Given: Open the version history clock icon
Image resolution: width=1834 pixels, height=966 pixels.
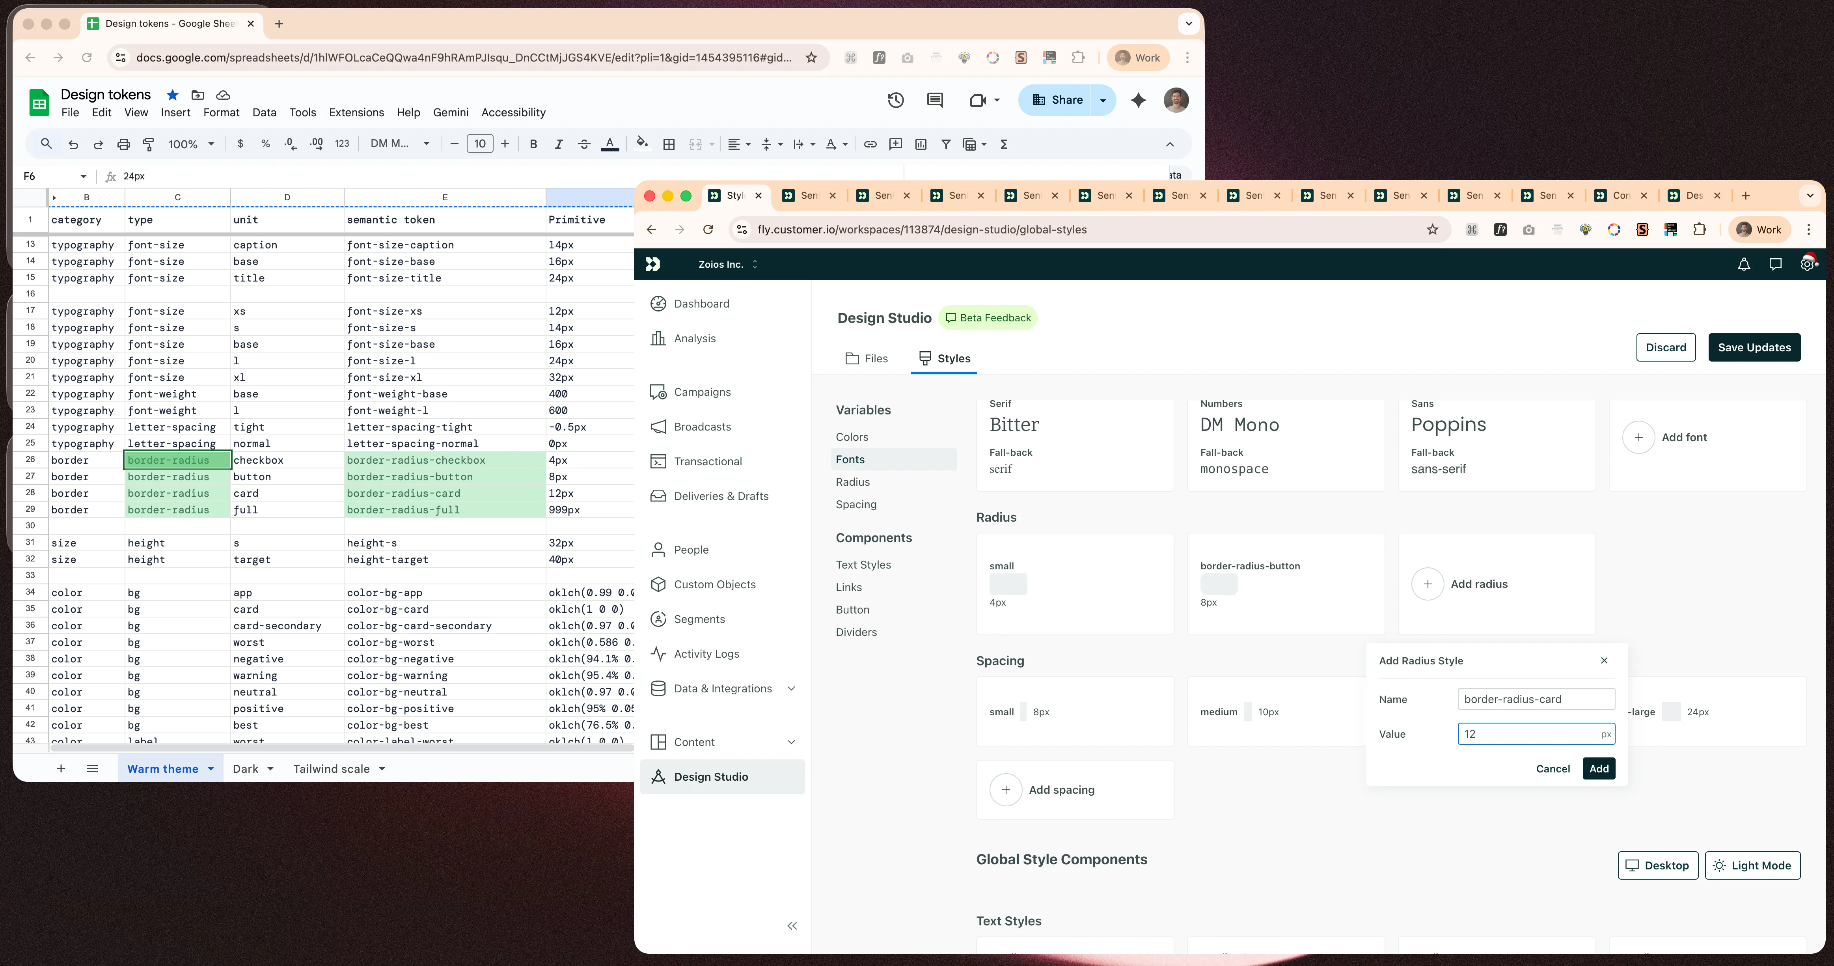Looking at the screenshot, I should point(896,100).
